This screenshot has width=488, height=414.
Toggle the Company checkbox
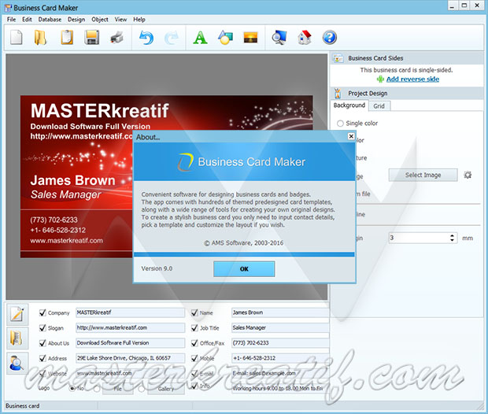(43, 312)
